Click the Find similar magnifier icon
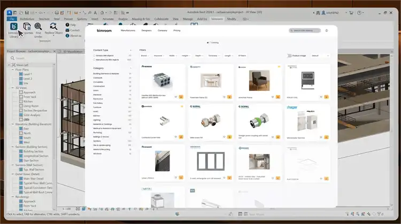 coord(38,26)
